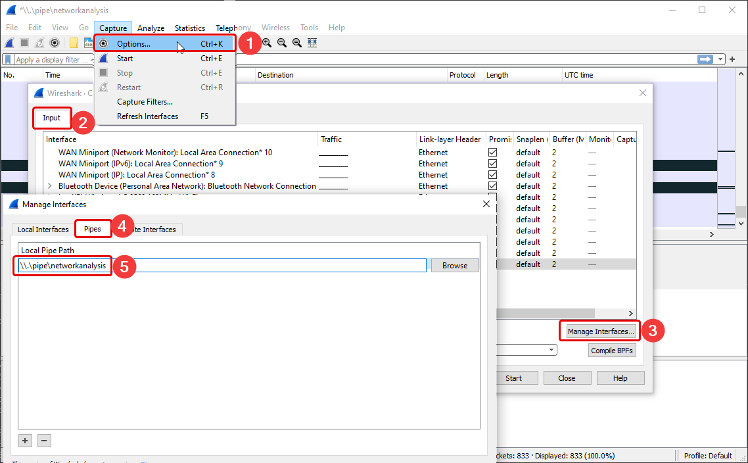Click Compile BPFs button
This screenshot has height=463, width=748.
click(612, 351)
